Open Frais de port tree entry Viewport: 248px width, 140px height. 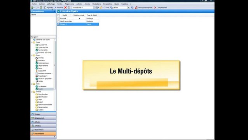[42, 76]
